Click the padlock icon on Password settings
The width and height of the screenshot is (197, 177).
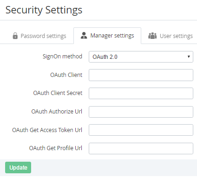click(x=15, y=36)
